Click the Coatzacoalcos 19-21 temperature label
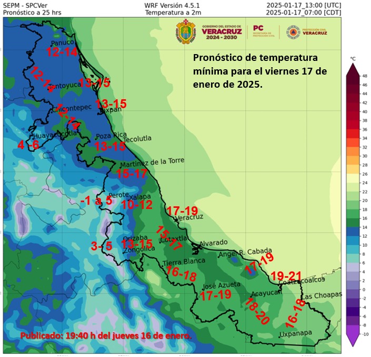The image size is (371, 357). pos(286,276)
